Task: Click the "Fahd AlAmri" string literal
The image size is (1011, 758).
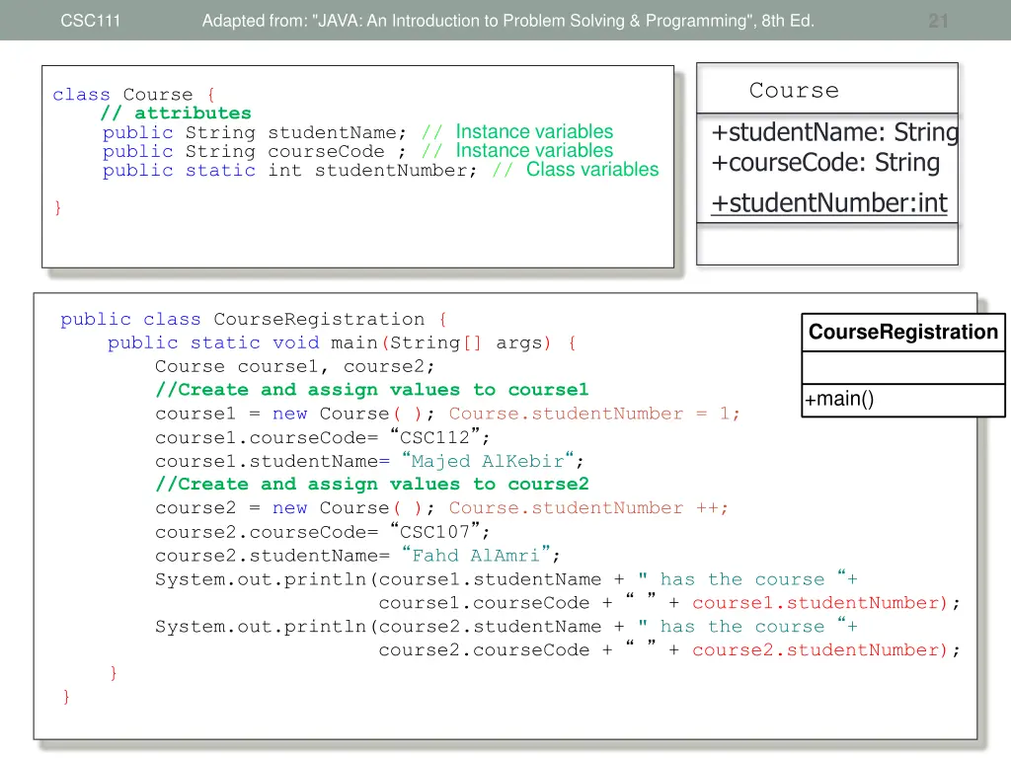Action: coord(477,555)
